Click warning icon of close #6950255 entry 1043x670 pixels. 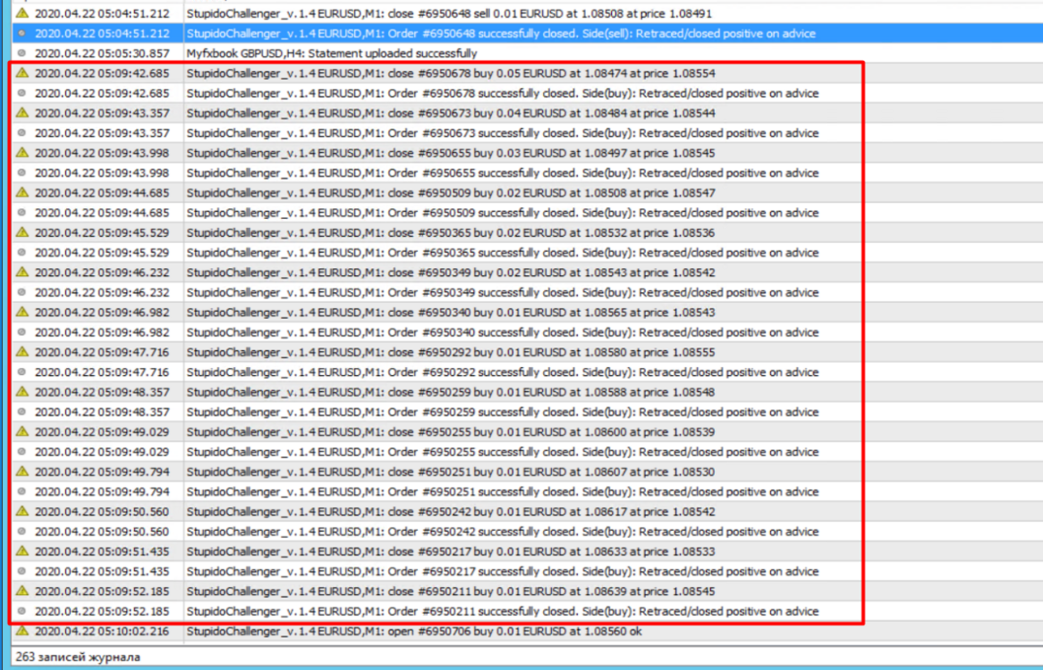point(22,431)
